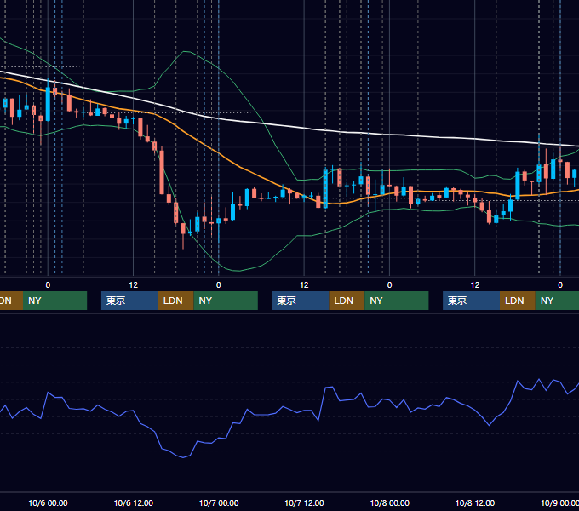Click the tall blue candle after 10/7 12:00

click(x=325, y=189)
